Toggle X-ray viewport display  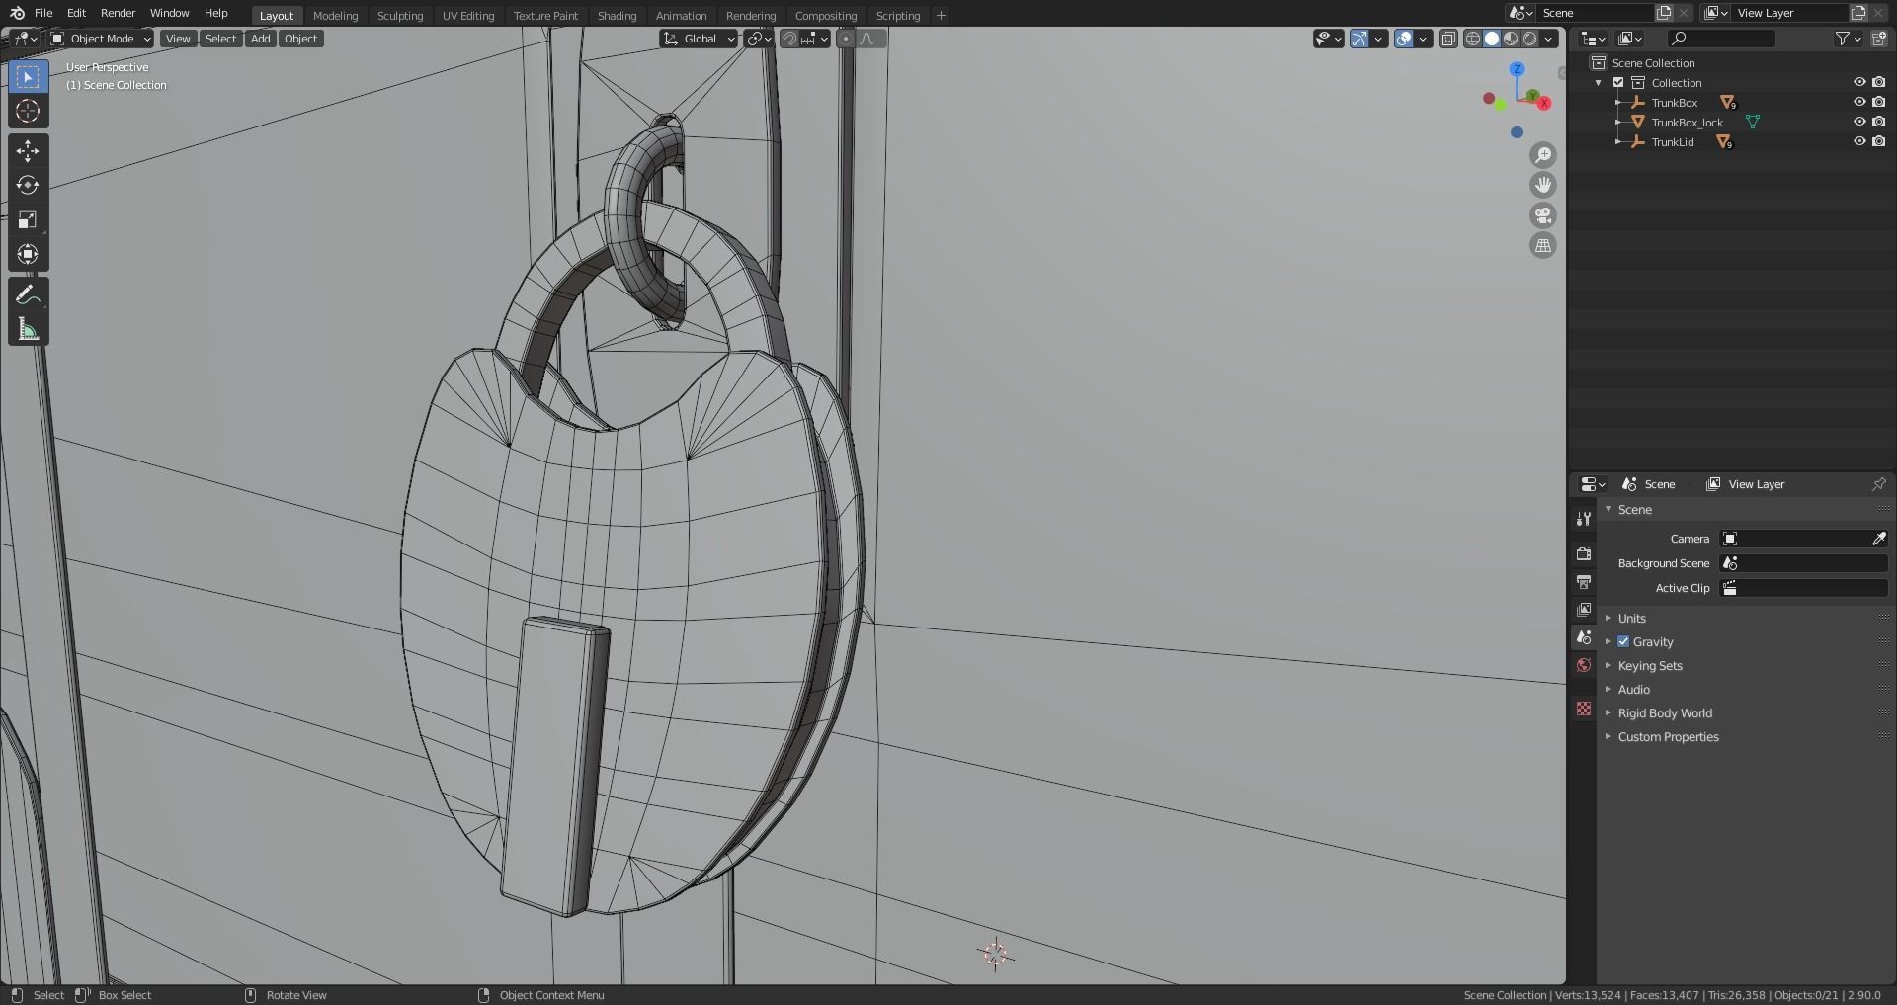[1447, 39]
